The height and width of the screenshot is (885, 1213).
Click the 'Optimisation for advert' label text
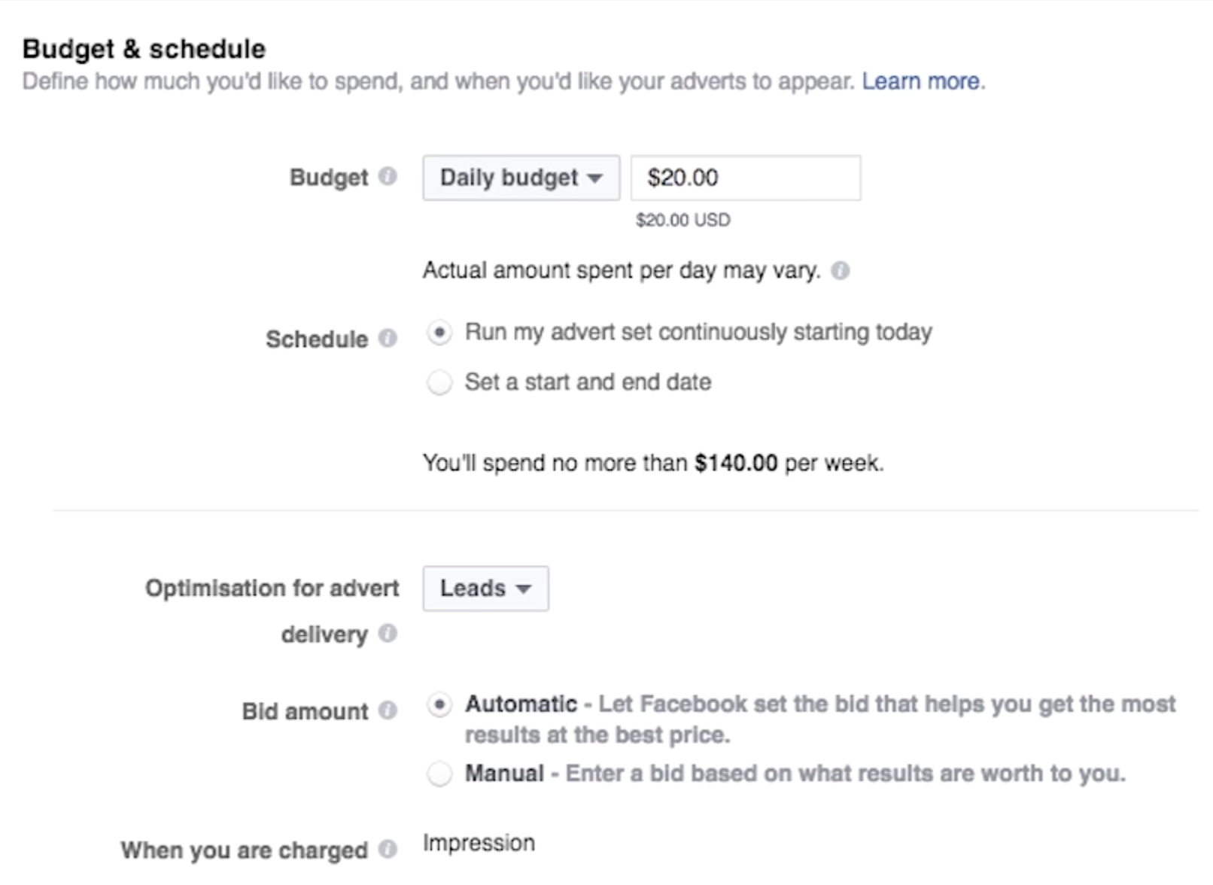coord(272,588)
